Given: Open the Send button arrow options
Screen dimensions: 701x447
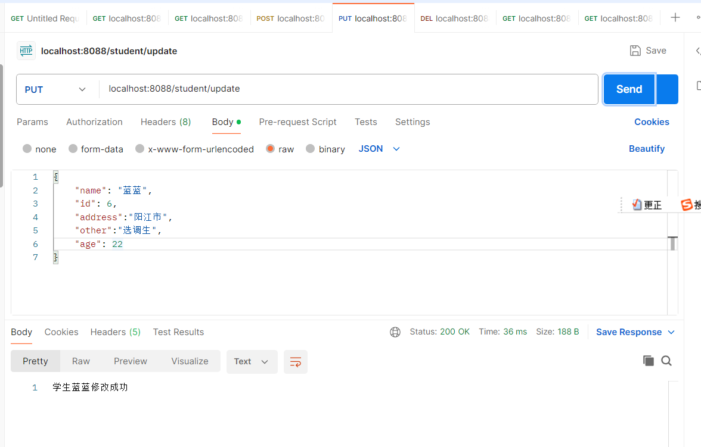Looking at the screenshot, I should click(667, 89).
